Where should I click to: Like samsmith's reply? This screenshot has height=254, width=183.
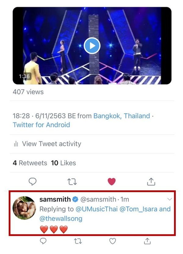click(x=113, y=241)
